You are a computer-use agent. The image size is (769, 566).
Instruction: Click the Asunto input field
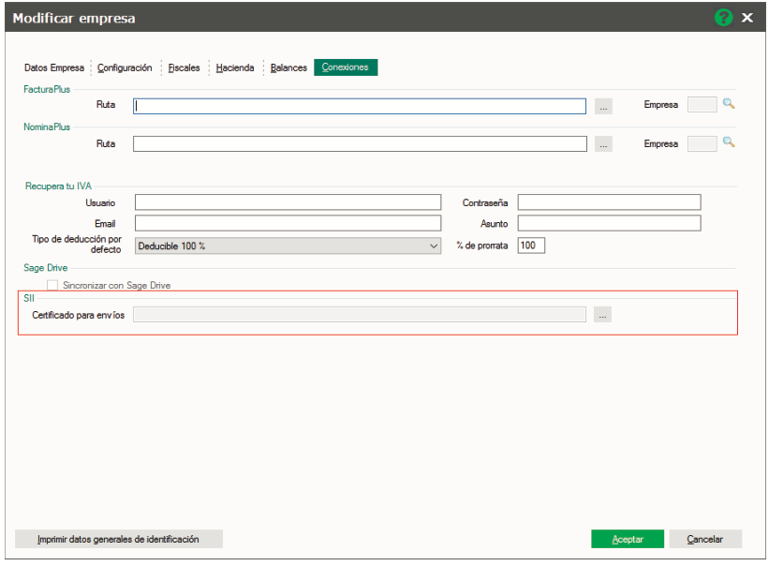(x=609, y=223)
